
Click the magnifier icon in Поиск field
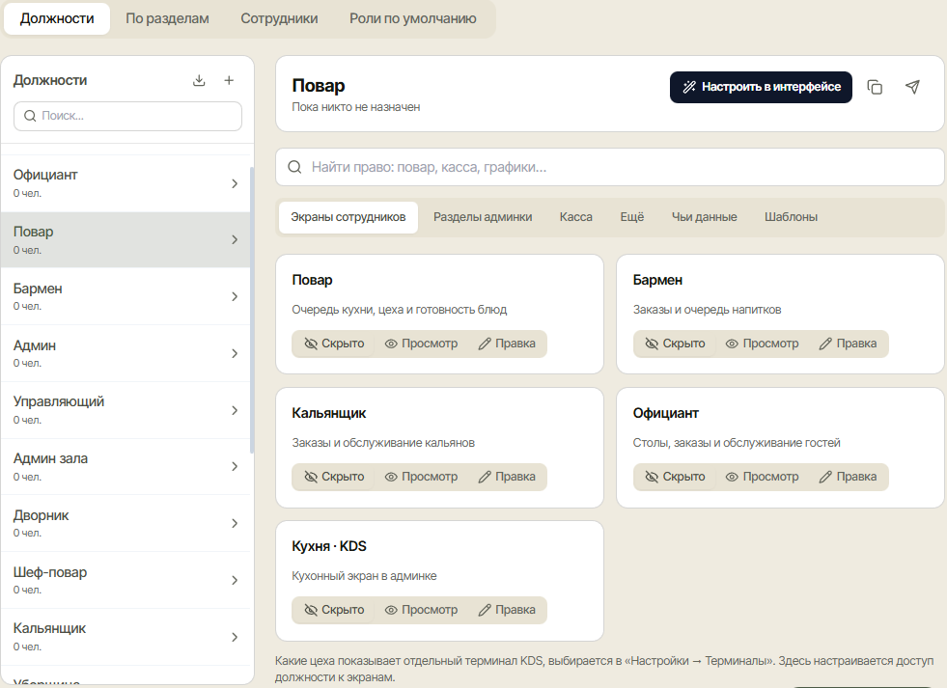pyautogui.click(x=30, y=116)
